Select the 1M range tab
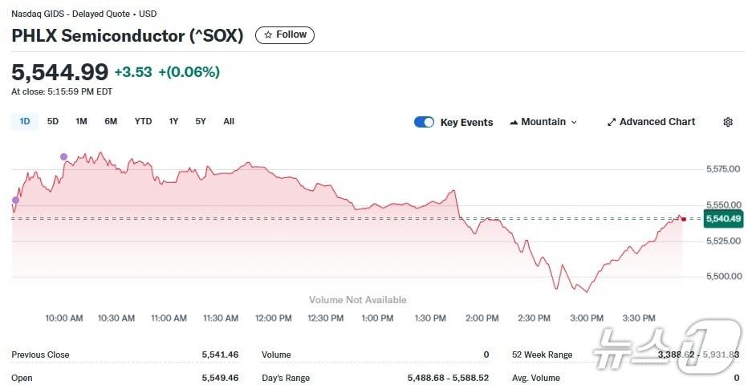752x385 pixels. tap(81, 121)
